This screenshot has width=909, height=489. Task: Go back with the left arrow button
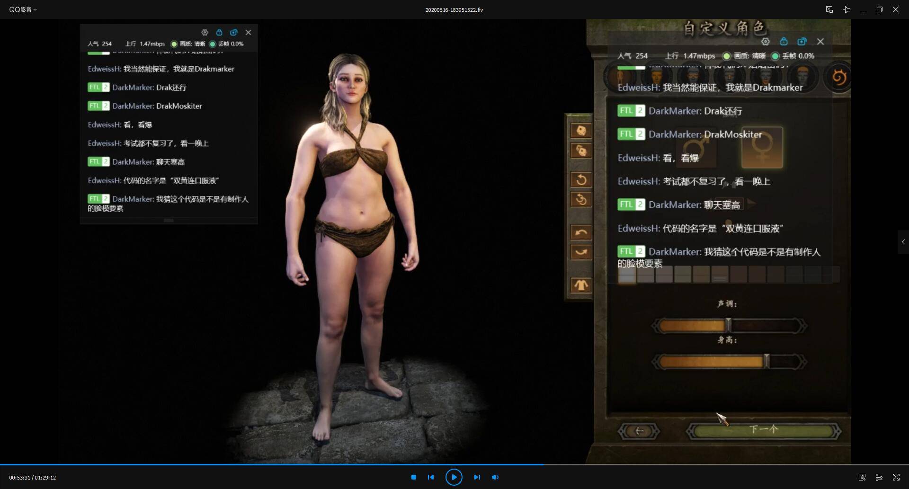coord(639,431)
